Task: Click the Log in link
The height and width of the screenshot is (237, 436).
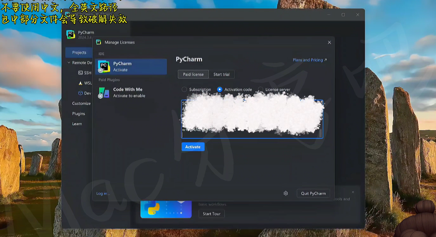Action: [x=103, y=193]
